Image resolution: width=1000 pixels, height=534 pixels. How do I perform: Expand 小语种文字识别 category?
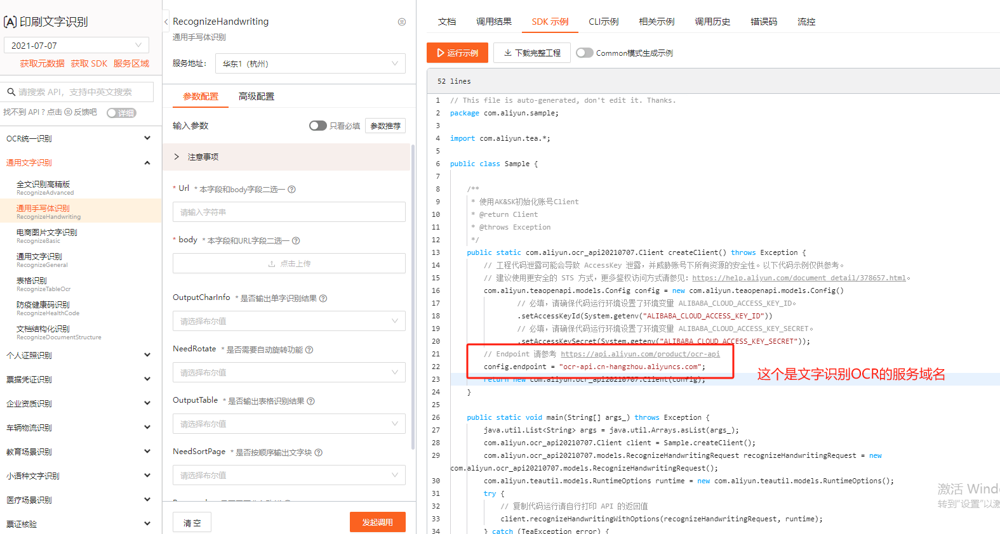(x=81, y=476)
